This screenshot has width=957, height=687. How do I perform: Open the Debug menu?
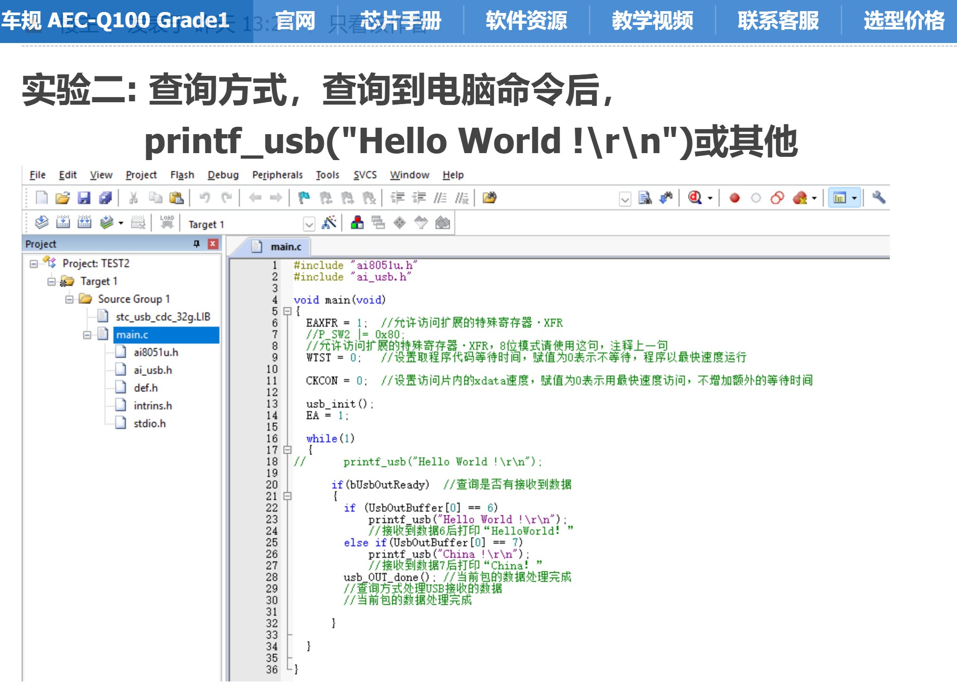[223, 175]
